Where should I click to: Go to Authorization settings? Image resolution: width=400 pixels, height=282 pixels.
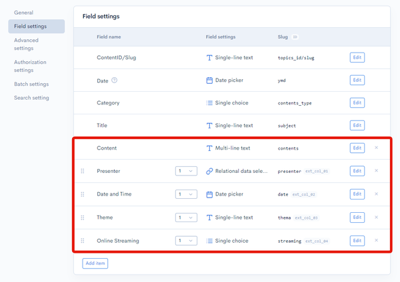coord(30,66)
